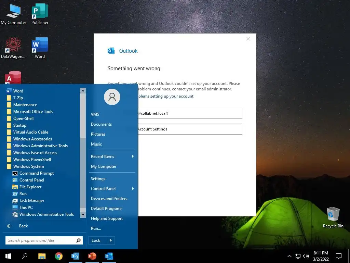The height and width of the screenshot is (263, 350).
Task: Click the taskbar search icon
Action: point(25,256)
